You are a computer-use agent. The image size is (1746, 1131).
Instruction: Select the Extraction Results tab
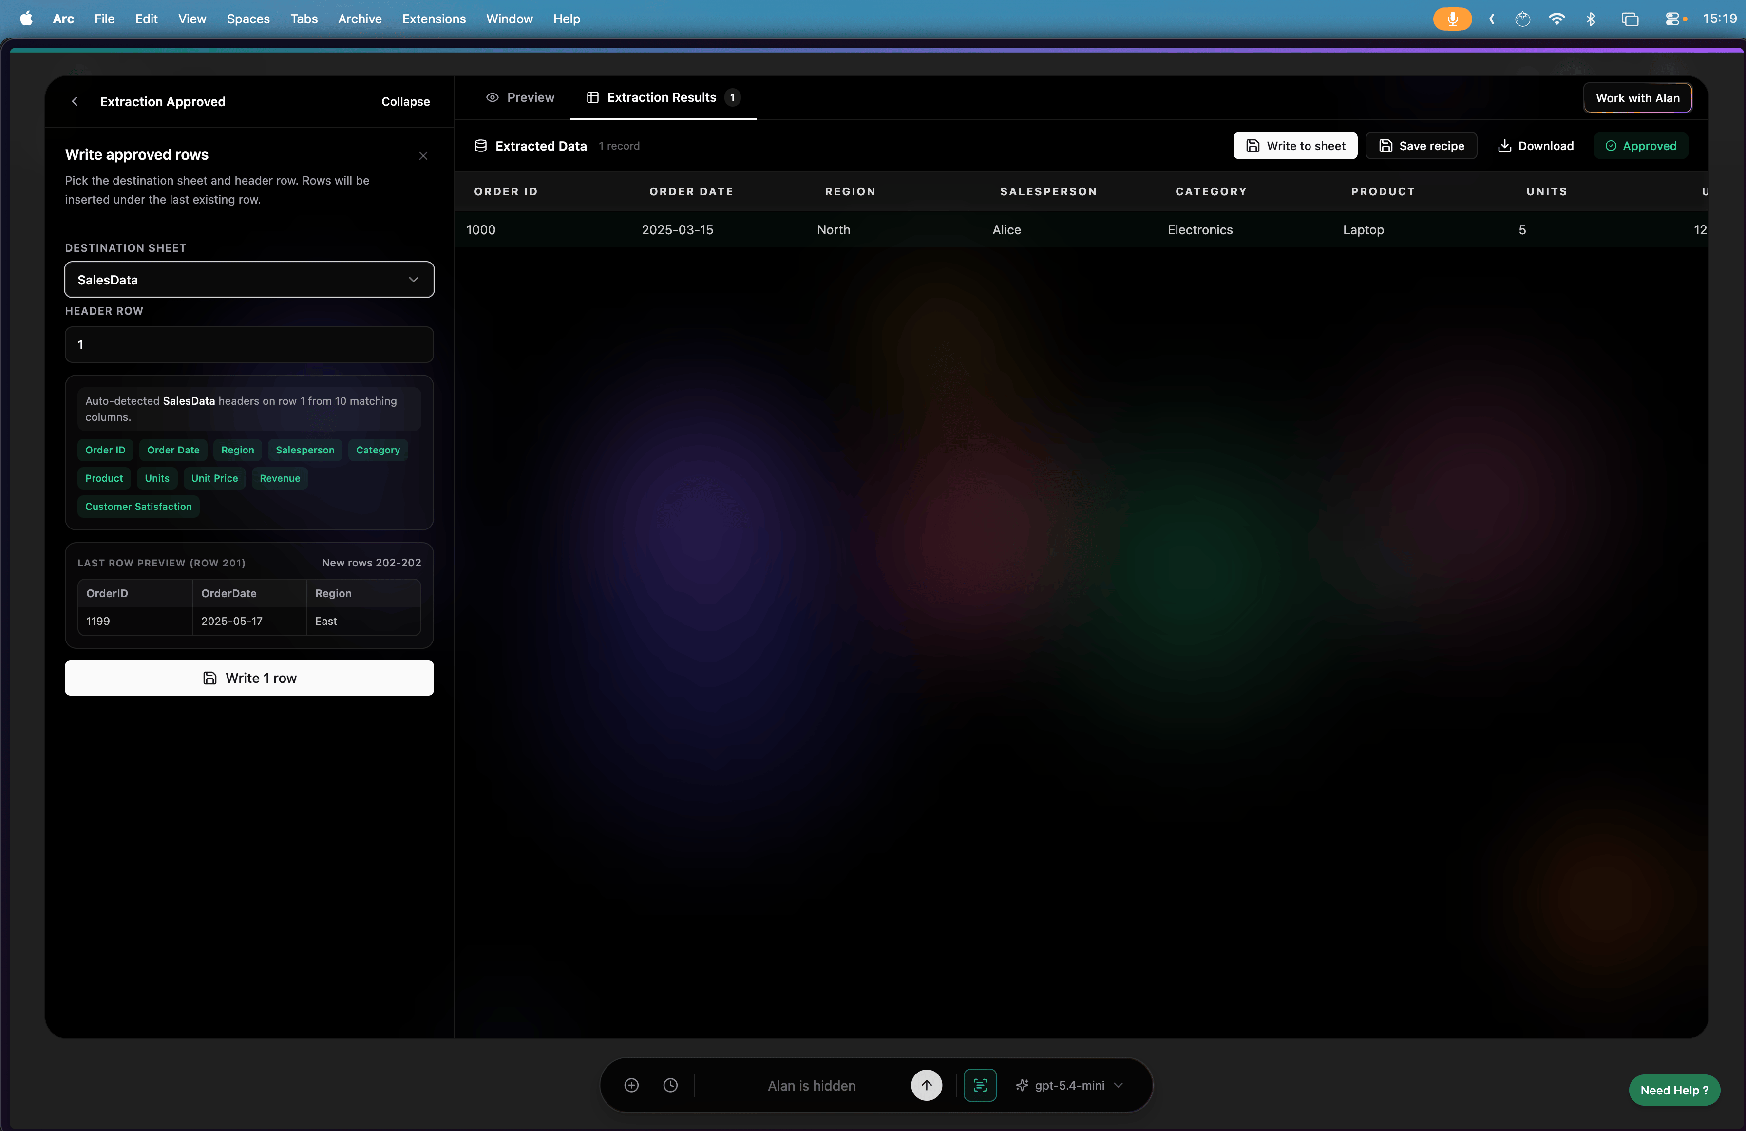point(663,97)
